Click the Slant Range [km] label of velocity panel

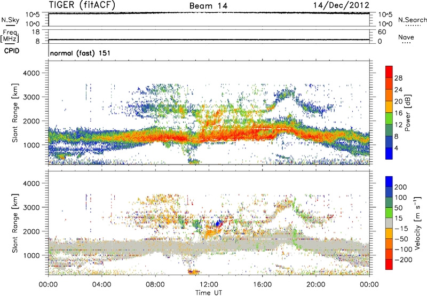[x=15, y=223]
